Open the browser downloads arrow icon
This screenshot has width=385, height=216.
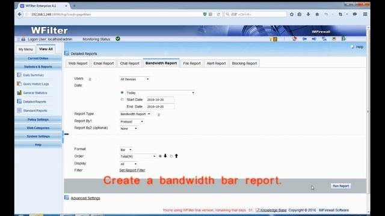pos(308,14)
